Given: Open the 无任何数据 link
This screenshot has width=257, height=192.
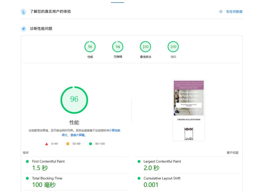Looking at the screenshot, I should click(x=234, y=12).
